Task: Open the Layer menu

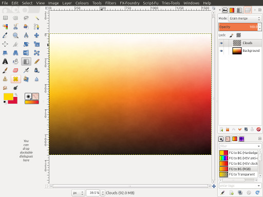Action: pyautogui.click(x=67, y=3)
